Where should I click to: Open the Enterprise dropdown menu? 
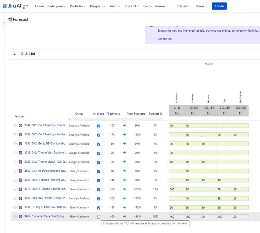tap(57, 6)
